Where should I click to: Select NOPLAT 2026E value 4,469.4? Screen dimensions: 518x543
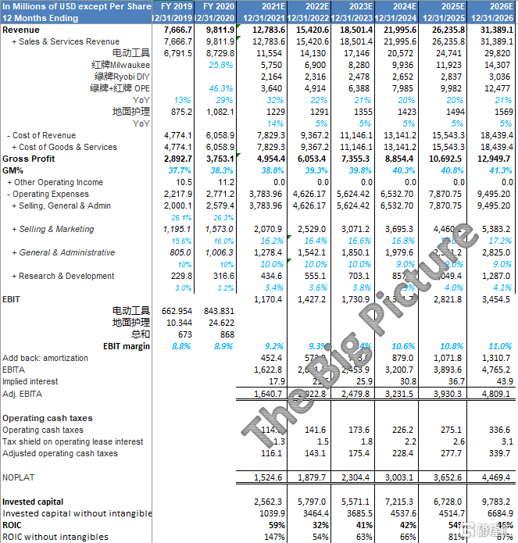click(x=496, y=477)
